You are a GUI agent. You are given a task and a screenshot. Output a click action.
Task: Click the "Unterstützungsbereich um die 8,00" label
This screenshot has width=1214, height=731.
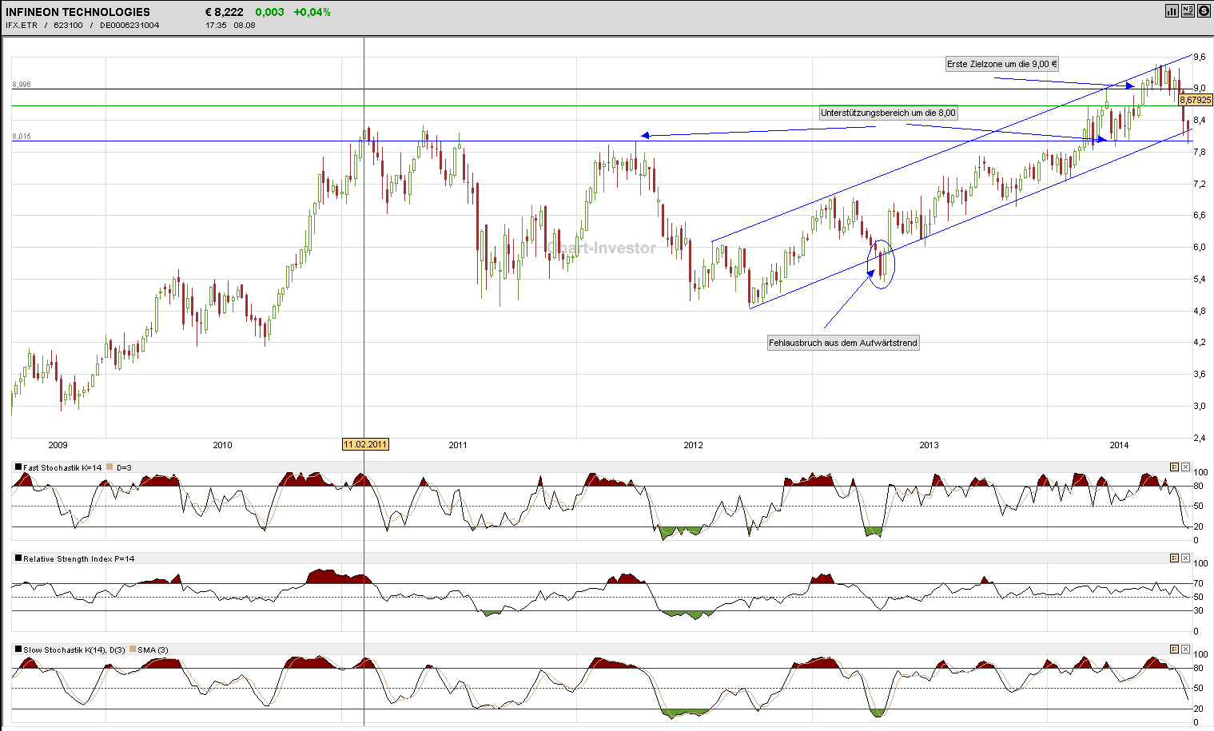point(887,113)
